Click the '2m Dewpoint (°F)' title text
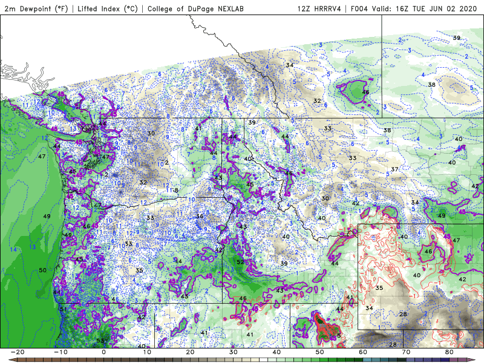Viewport: 484px width, 363px height. pos(36,8)
